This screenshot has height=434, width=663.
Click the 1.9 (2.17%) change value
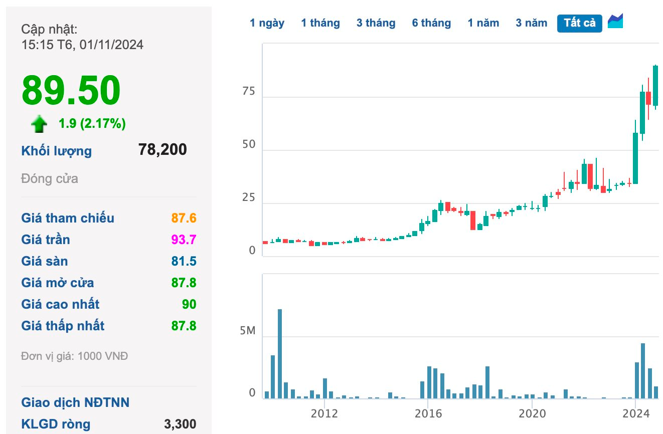coord(92,123)
